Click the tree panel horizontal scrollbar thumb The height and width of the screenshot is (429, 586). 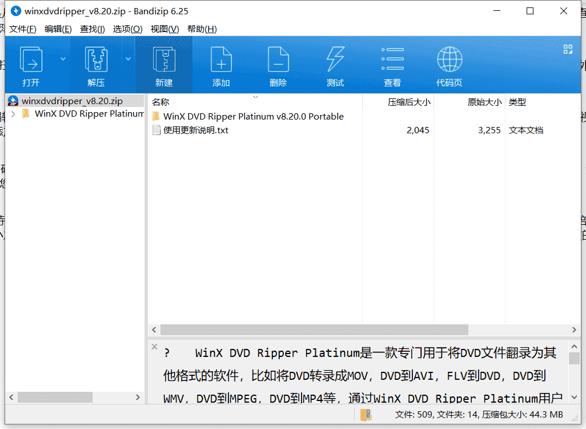coord(55,397)
